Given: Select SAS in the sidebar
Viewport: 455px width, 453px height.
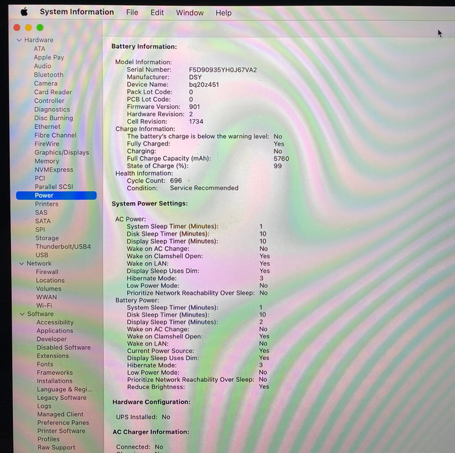Looking at the screenshot, I should 41,213.
